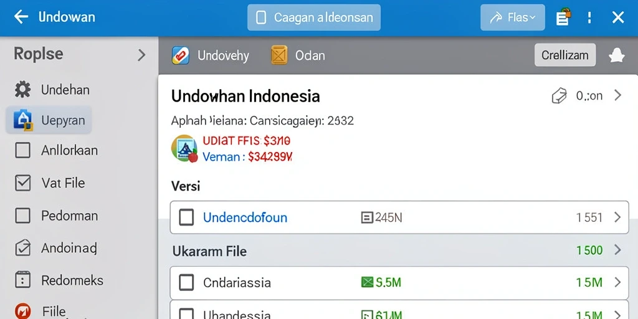The height and width of the screenshot is (319, 638).
Task: Click the orange Odan box icon
Action: pos(279,55)
